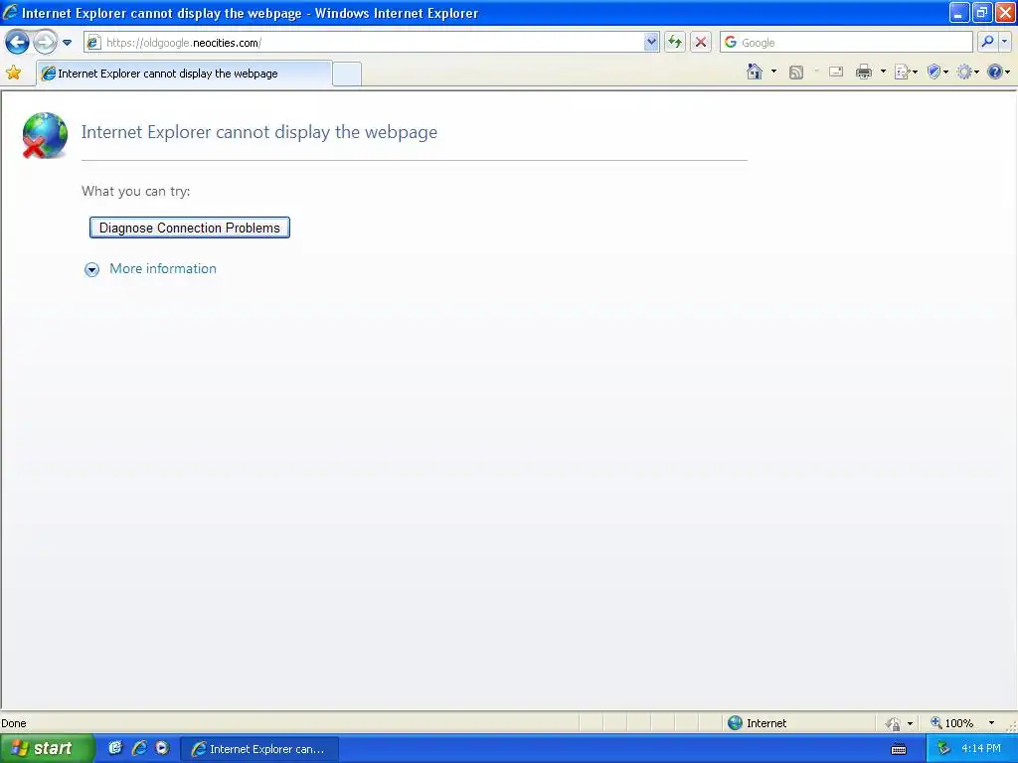This screenshot has height=763, width=1018.
Task: Open Favorites with the star icon
Action: tap(13, 73)
